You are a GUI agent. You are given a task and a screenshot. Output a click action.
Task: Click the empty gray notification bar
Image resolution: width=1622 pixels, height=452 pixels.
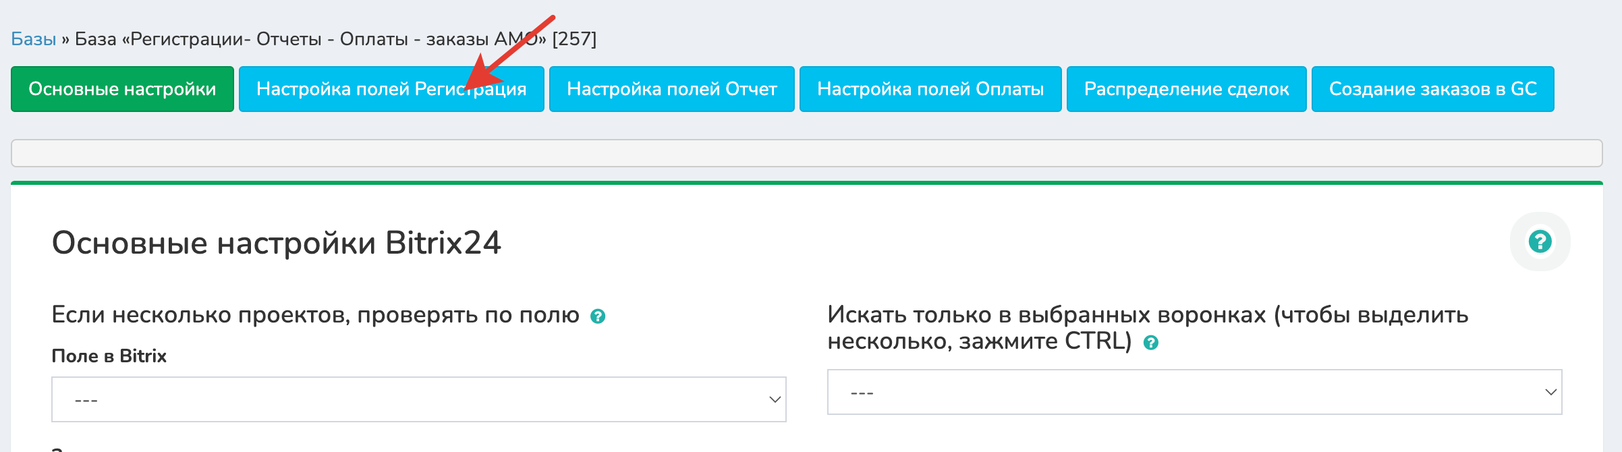(x=807, y=153)
